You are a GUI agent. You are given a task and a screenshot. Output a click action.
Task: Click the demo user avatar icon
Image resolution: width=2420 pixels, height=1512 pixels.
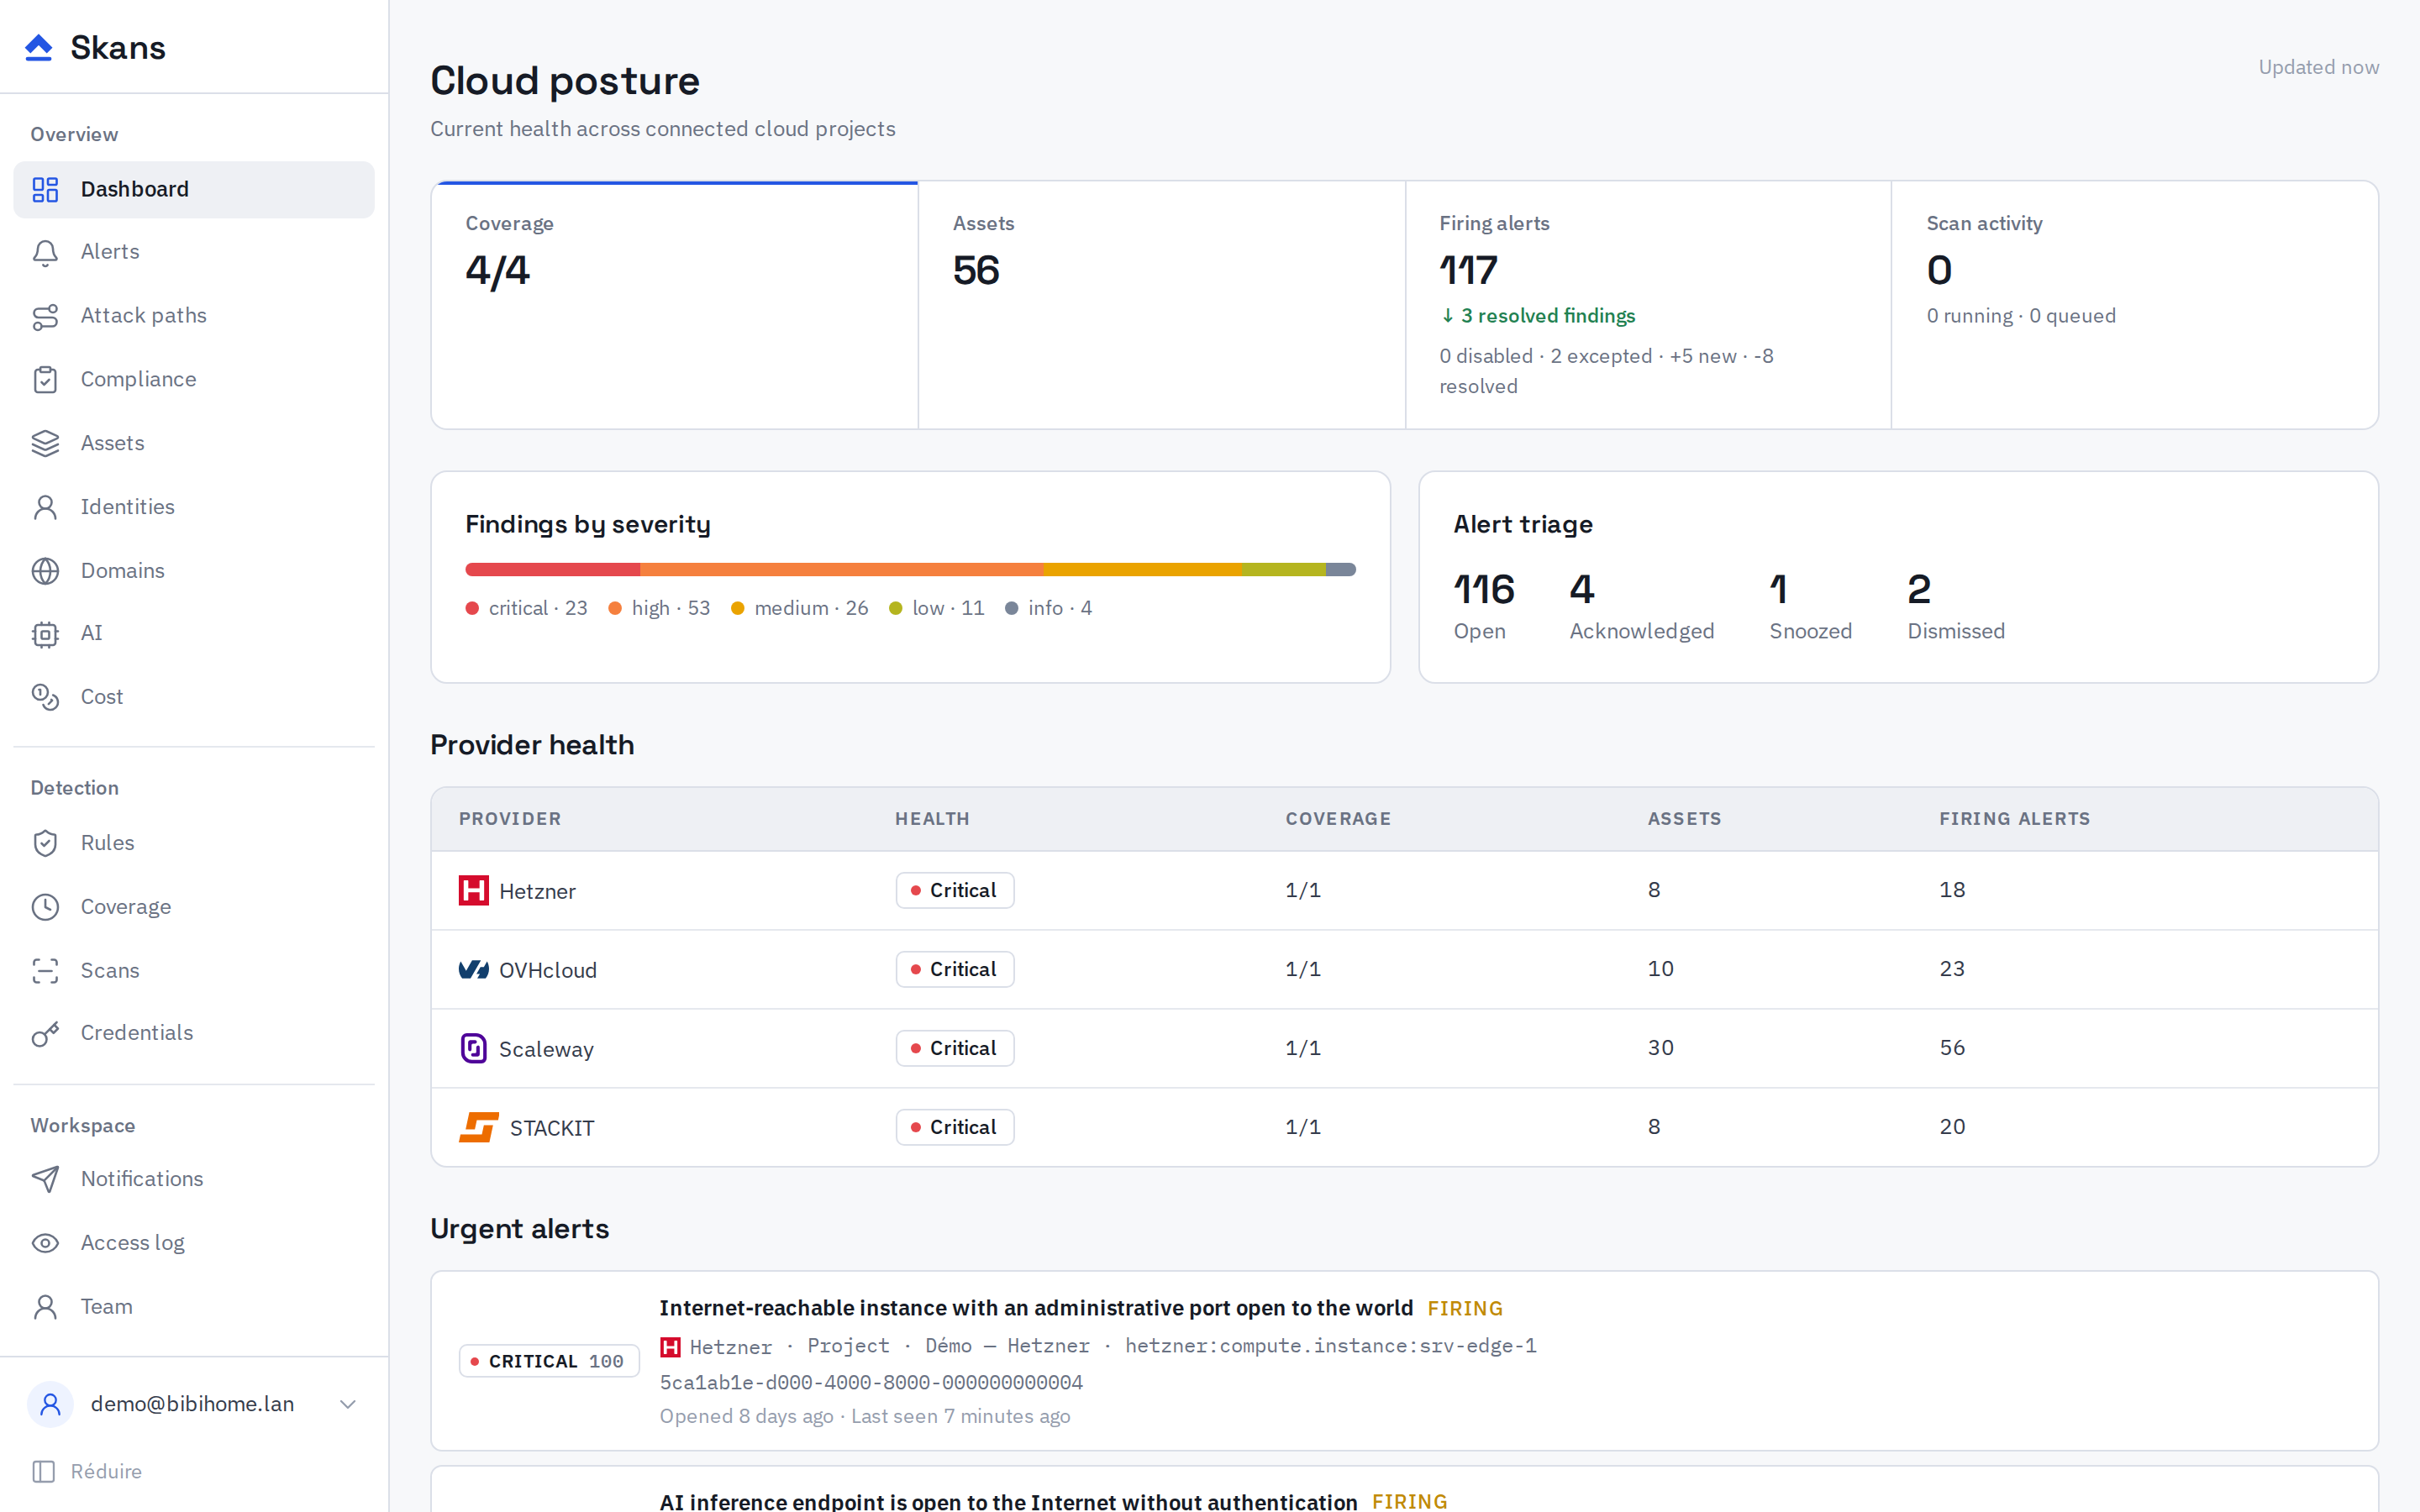pos(50,1404)
